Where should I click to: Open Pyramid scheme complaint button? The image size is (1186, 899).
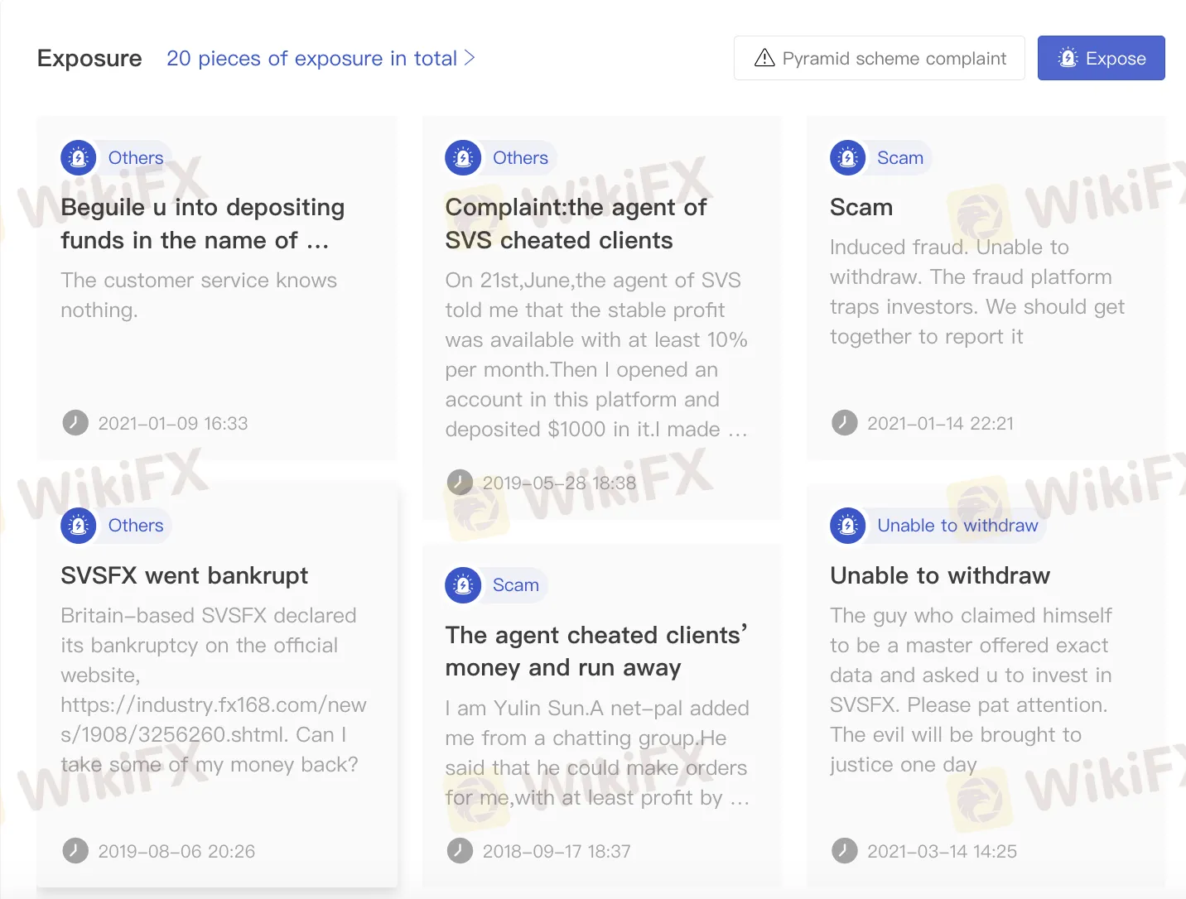pos(880,58)
